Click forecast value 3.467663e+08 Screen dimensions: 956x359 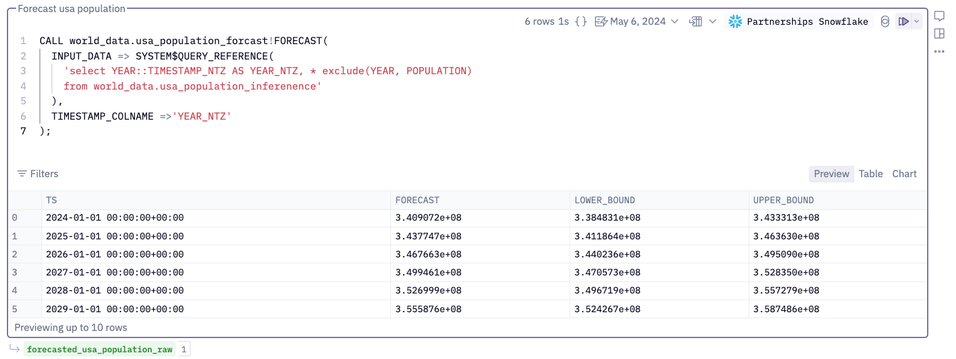(428, 254)
